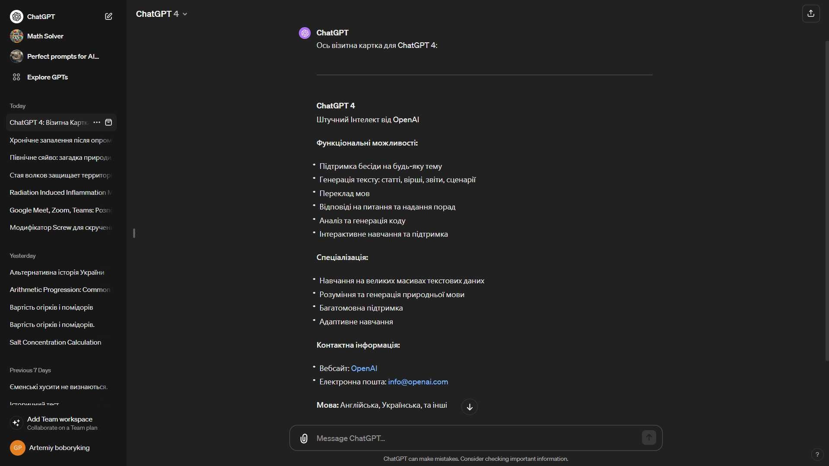This screenshot has width=829, height=466.
Task: Click the Функціональні можливості heading
Action: [367, 143]
